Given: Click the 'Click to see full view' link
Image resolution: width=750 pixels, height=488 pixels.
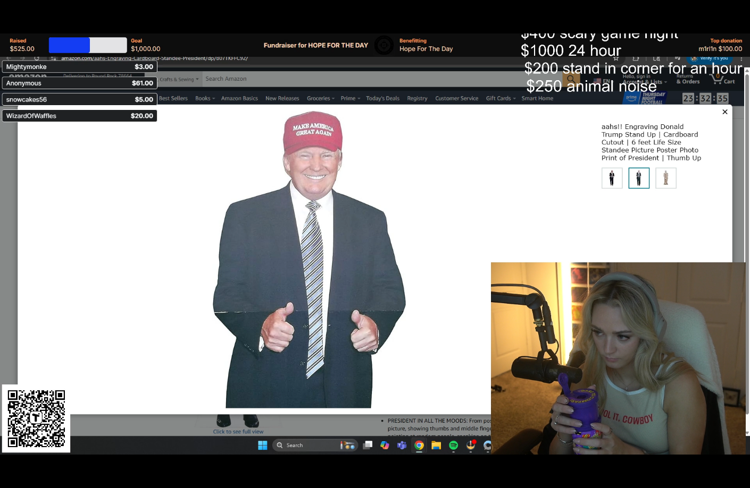Looking at the screenshot, I should [238, 432].
